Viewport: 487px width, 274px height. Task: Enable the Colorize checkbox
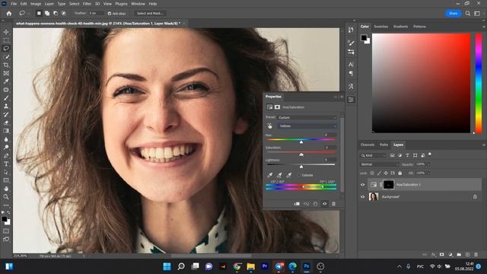point(299,175)
